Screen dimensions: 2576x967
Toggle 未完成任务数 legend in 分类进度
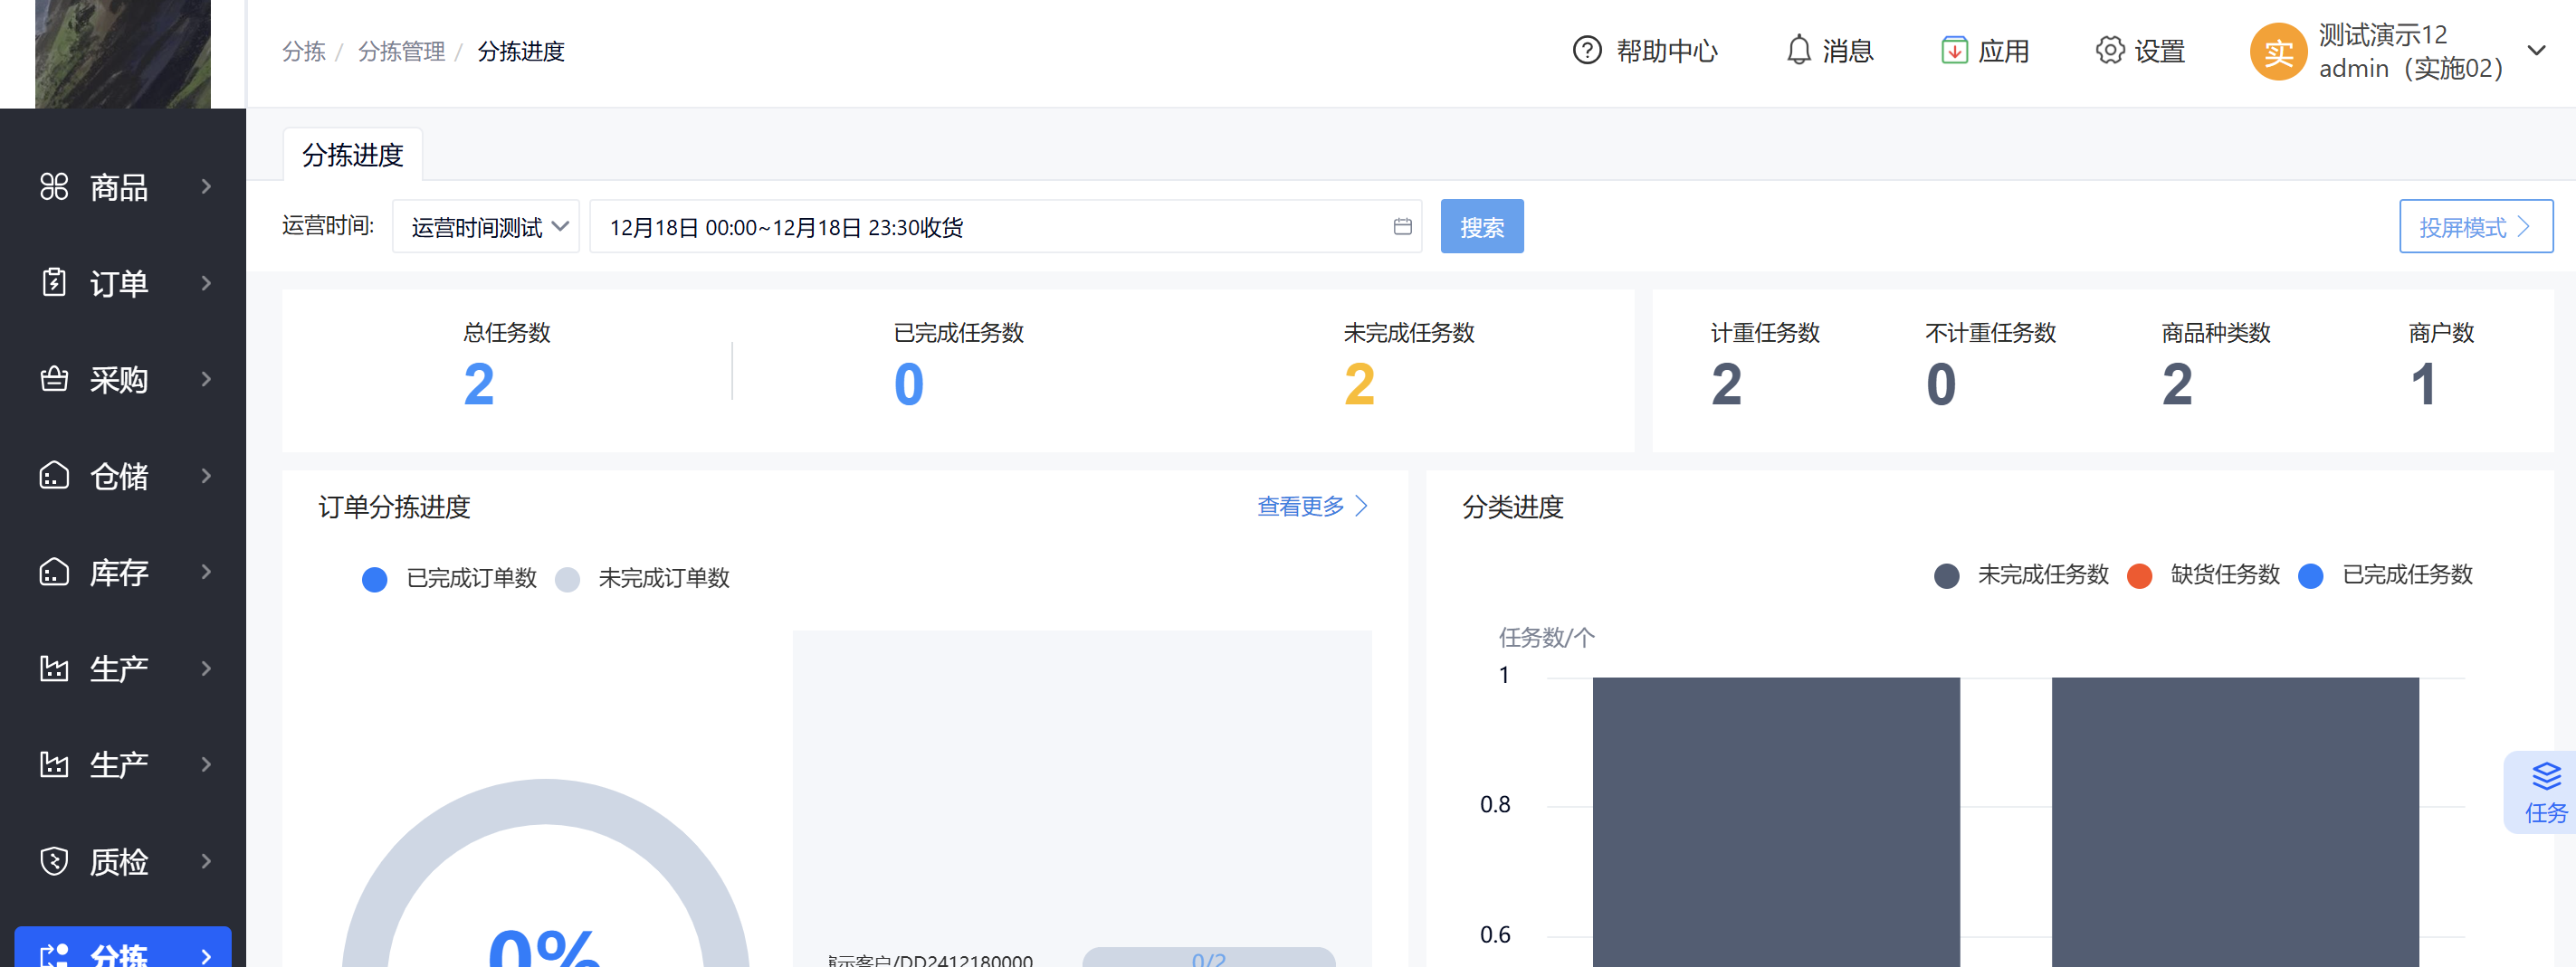pyautogui.click(x=2021, y=575)
